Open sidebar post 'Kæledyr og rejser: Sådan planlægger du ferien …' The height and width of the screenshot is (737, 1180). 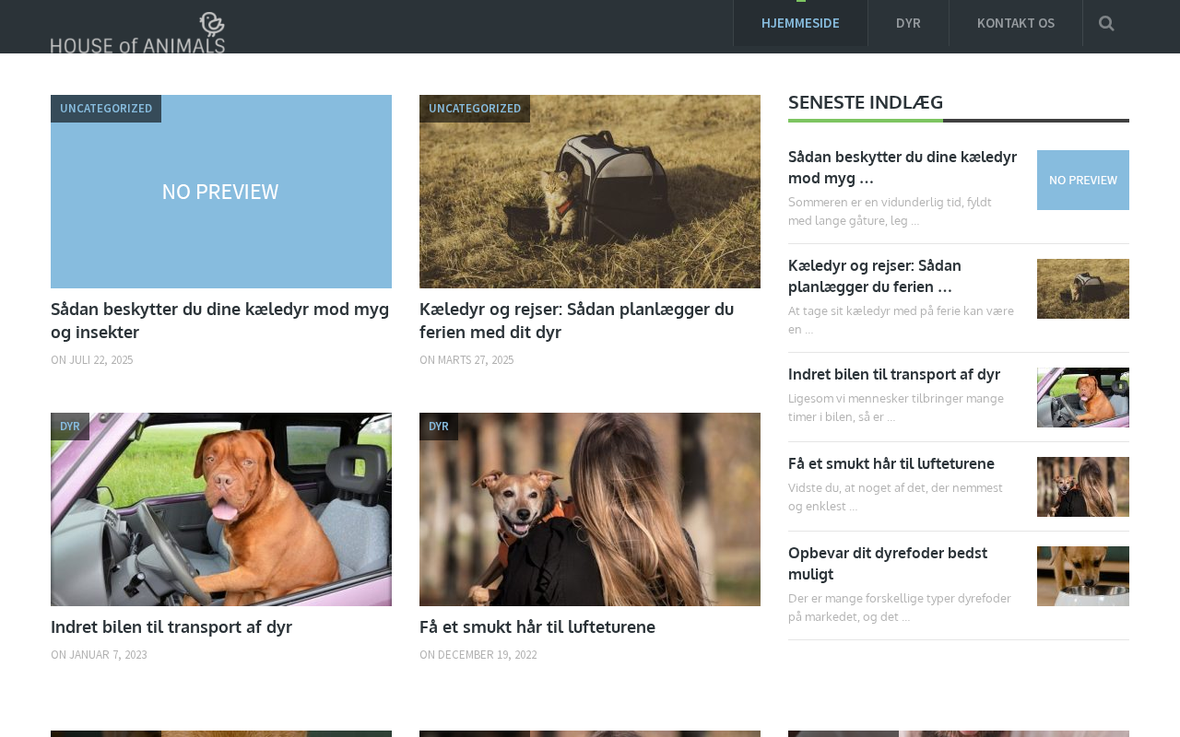(x=875, y=275)
